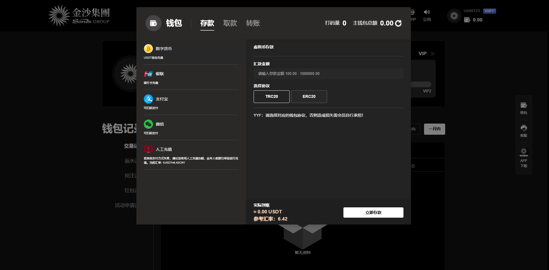Click the deposit now button
Viewport: 549px width, 270px height.
[x=373, y=213]
